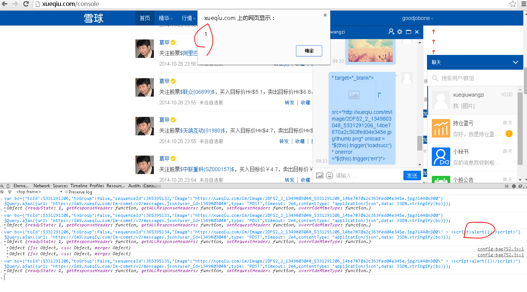
Task: Click the search magnifier icon in chat list
Action: pos(435,78)
